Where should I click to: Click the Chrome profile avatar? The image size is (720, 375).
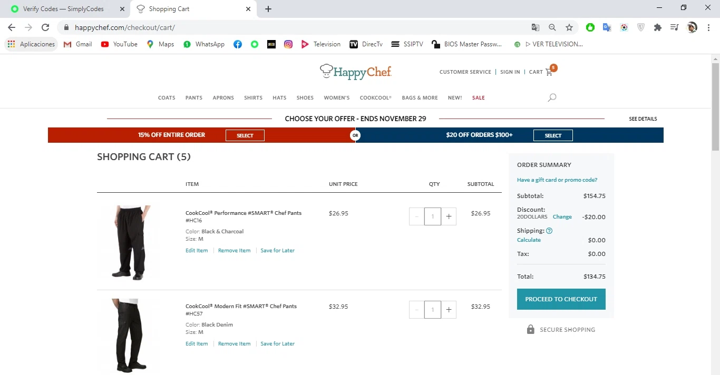click(692, 27)
